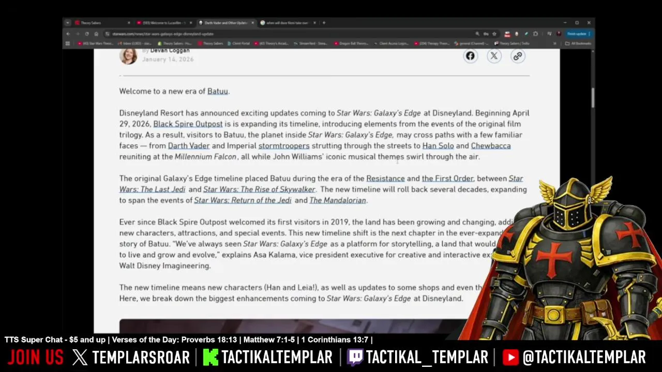This screenshot has height=372, width=662.
Task: Reload the page with refresh icon
Action: click(86, 34)
